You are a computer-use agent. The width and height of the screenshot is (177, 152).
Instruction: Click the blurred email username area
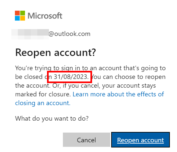pyautogui.click(x=30, y=34)
